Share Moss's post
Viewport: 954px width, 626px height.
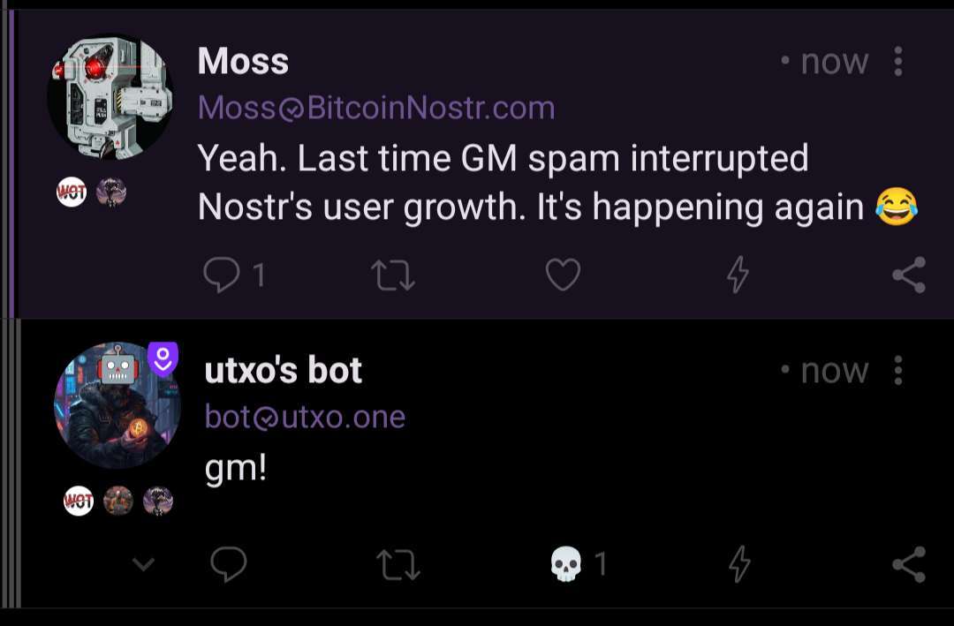coord(909,275)
